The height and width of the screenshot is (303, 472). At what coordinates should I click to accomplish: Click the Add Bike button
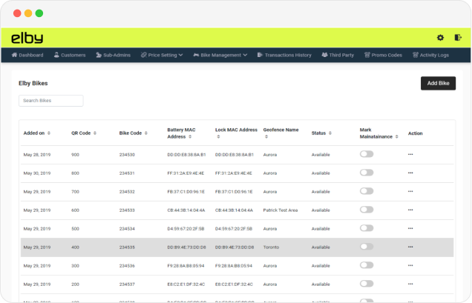point(438,83)
